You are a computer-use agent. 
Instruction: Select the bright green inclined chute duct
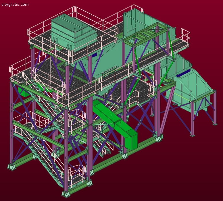115,124
